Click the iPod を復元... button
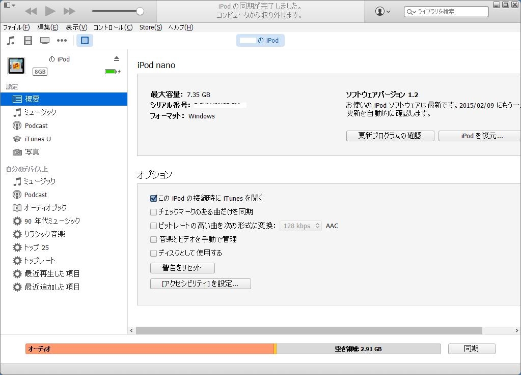The width and height of the screenshot is (521, 375). coord(480,136)
